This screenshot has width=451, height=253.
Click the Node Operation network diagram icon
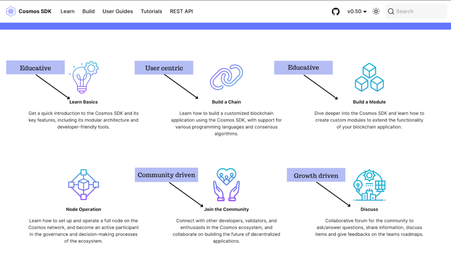(x=83, y=184)
